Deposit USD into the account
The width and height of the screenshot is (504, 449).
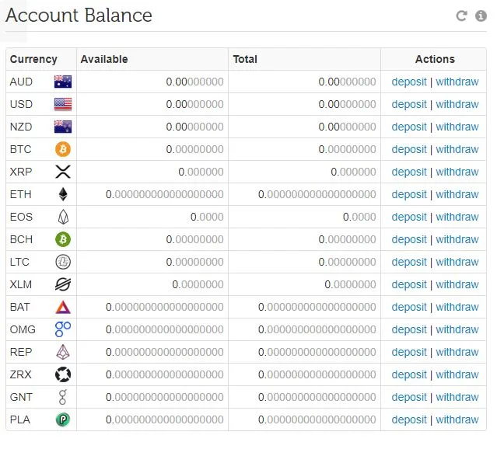pos(409,104)
